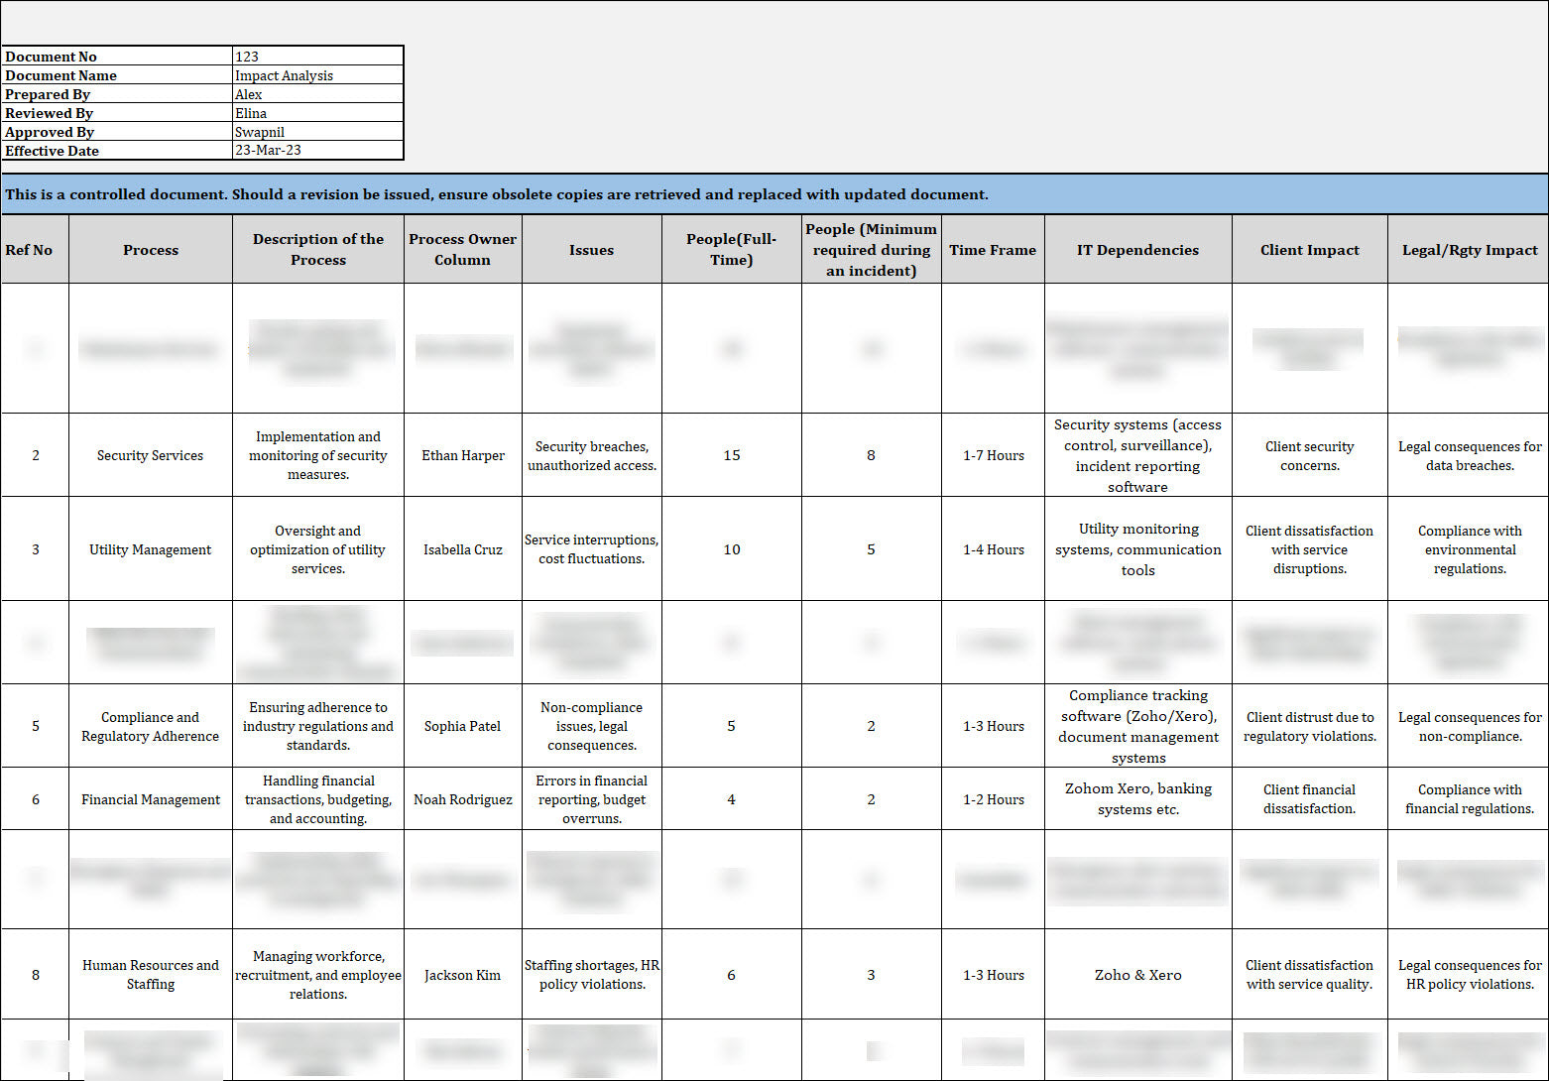Click the Time Frame column header
This screenshot has height=1081, width=1549.
[993, 250]
